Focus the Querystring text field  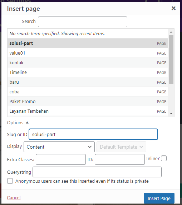(97, 172)
